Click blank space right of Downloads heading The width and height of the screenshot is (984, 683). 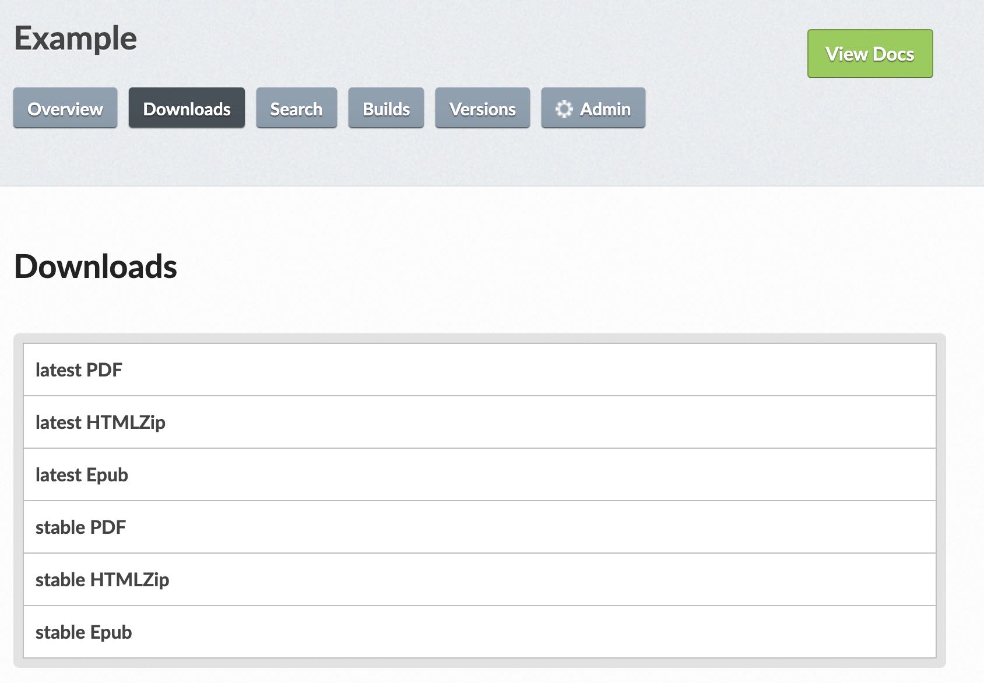525,266
